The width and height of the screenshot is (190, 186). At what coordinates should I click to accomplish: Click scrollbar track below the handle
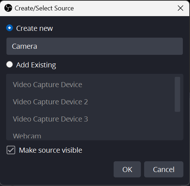[177, 125]
